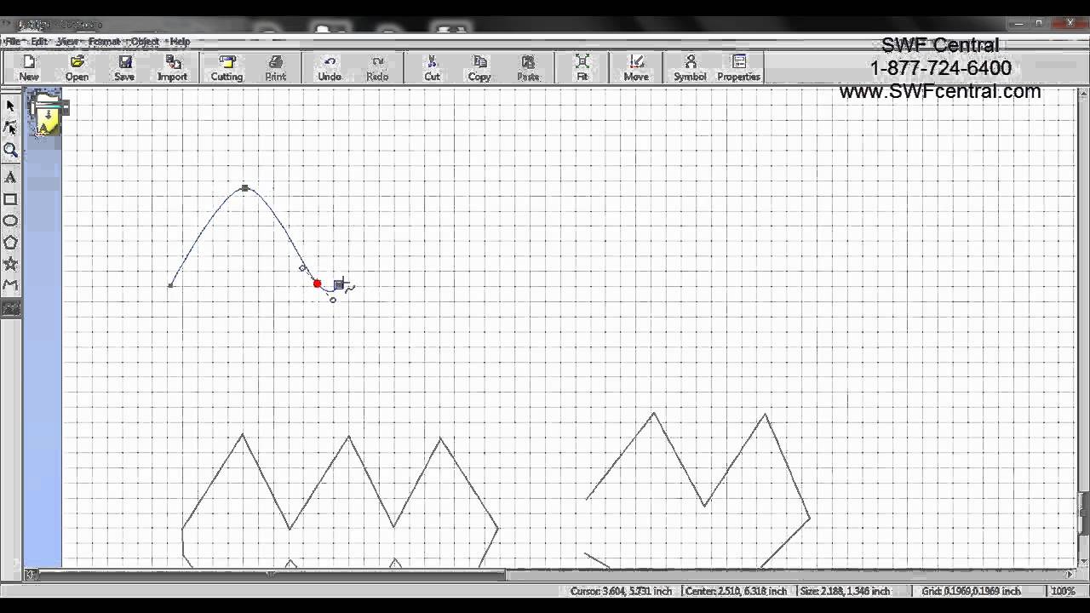The height and width of the screenshot is (613, 1090).
Task: Undo the last action
Action: point(330,68)
